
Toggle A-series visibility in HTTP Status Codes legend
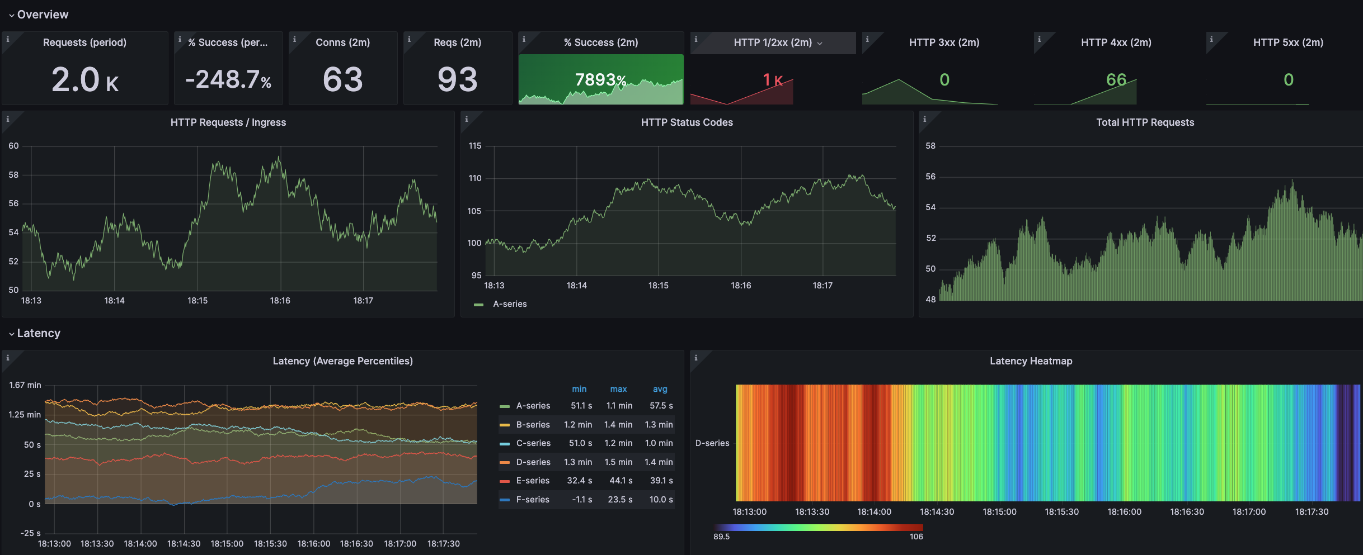click(x=510, y=304)
